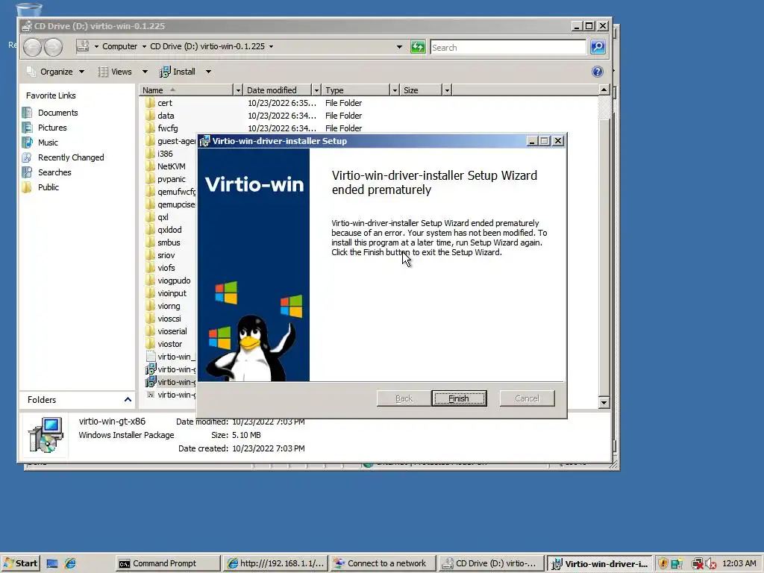Expand dropdown after CD Drive breadcrumb
The width and height of the screenshot is (764, 573).
click(x=271, y=46)
